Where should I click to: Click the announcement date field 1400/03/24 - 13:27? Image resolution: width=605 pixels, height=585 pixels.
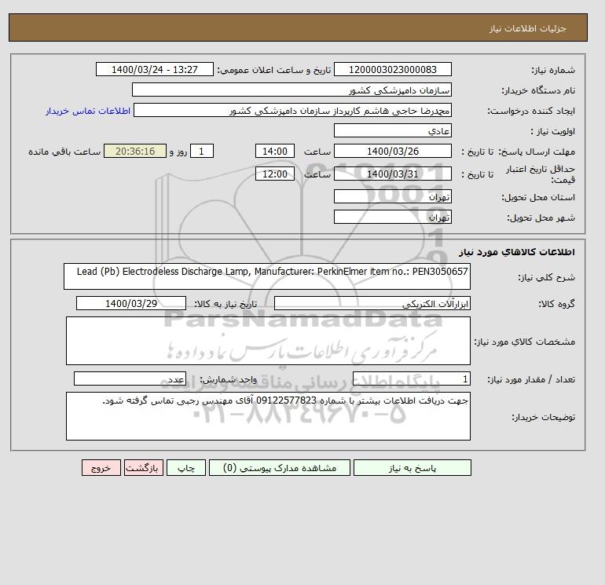coord(154,69)
